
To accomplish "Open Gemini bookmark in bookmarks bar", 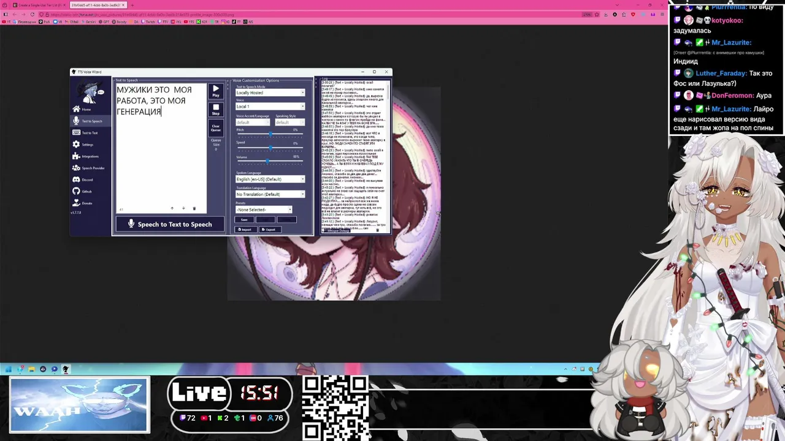I will (89, 21).
